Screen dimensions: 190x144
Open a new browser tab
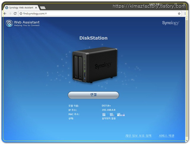click(x=43, y=8)
